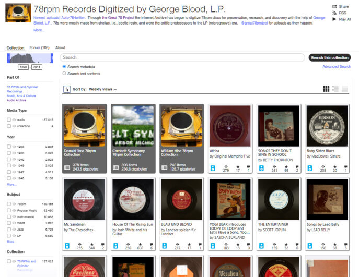Image resolution: width=359 pixels, height=277 pixels.
Task: Click audio icon on THE ENTERTAINER card
Action: 261,246
